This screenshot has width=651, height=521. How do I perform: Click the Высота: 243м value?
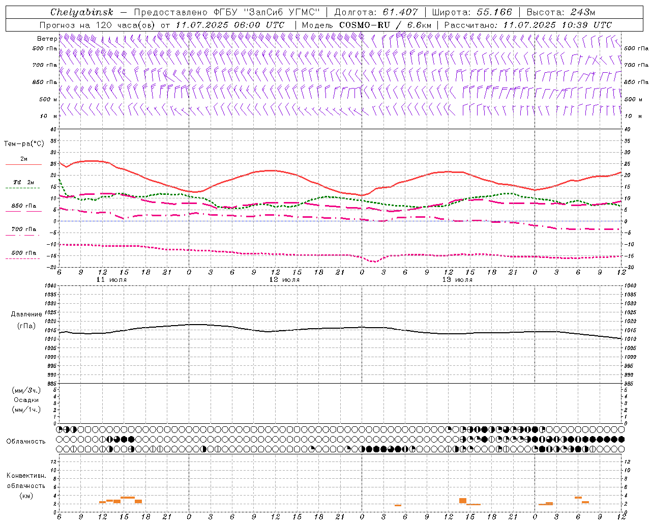click(x=561, y=12)
